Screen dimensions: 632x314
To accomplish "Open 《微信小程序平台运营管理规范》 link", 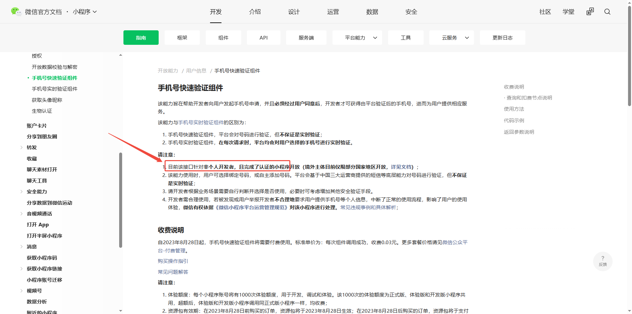I will tap(251, 208).
